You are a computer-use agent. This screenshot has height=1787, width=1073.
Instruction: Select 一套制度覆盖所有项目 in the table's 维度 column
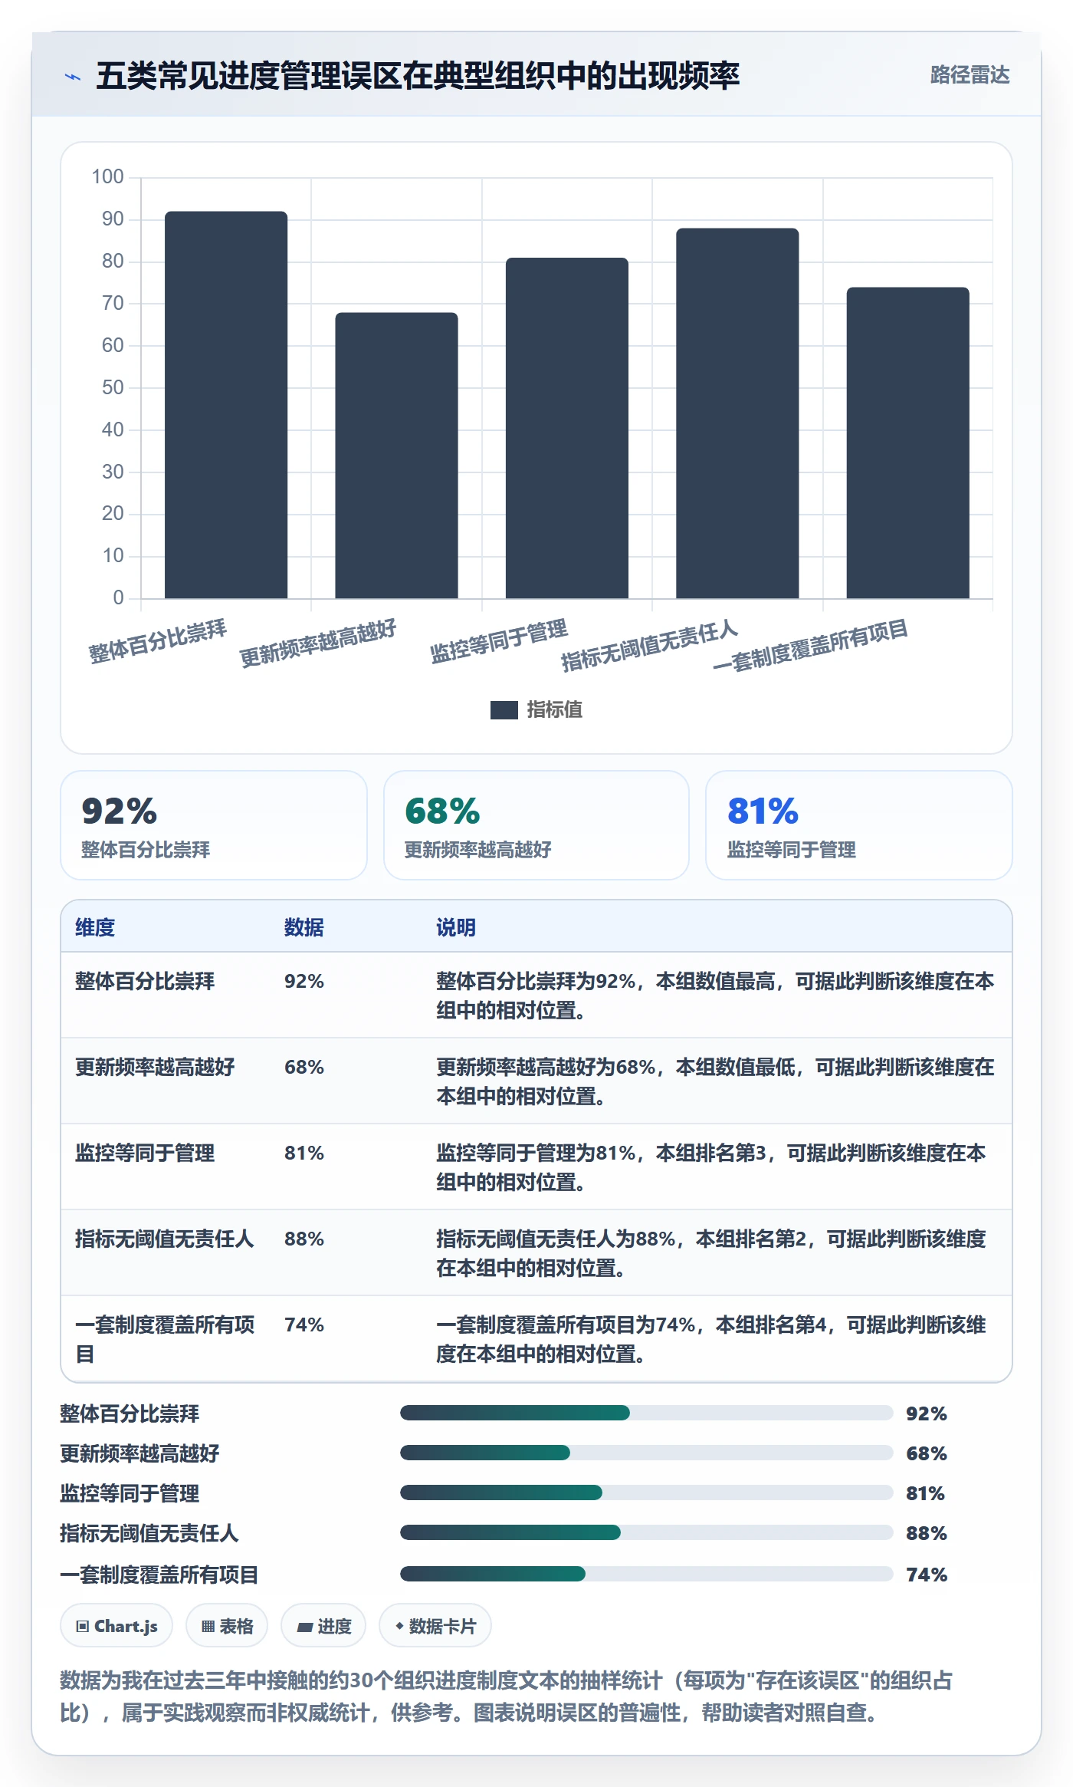[x=165, y=1339]
